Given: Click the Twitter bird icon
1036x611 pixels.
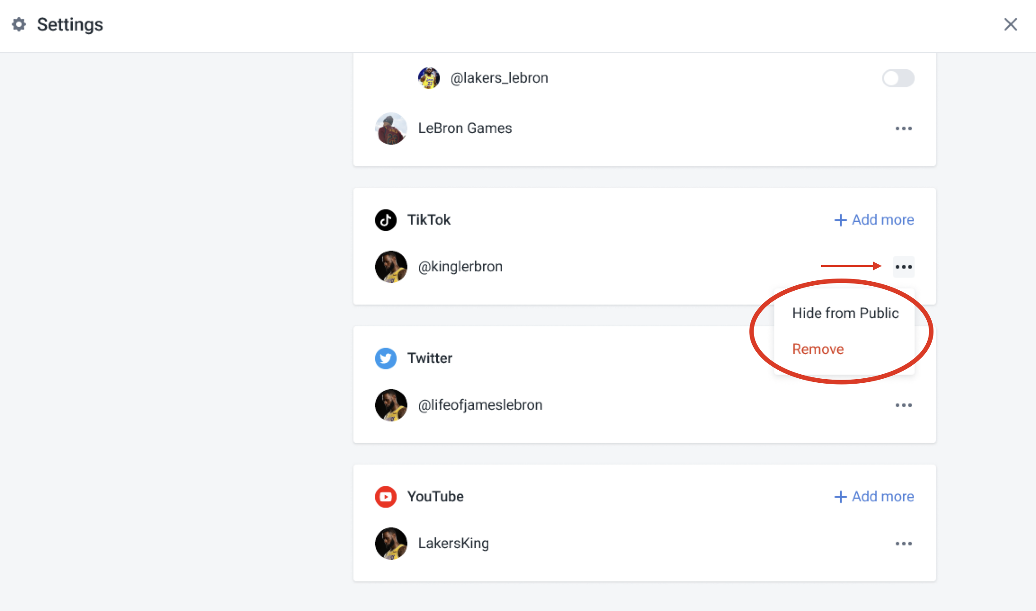Looking at the screenshot, I should (385, 358).
